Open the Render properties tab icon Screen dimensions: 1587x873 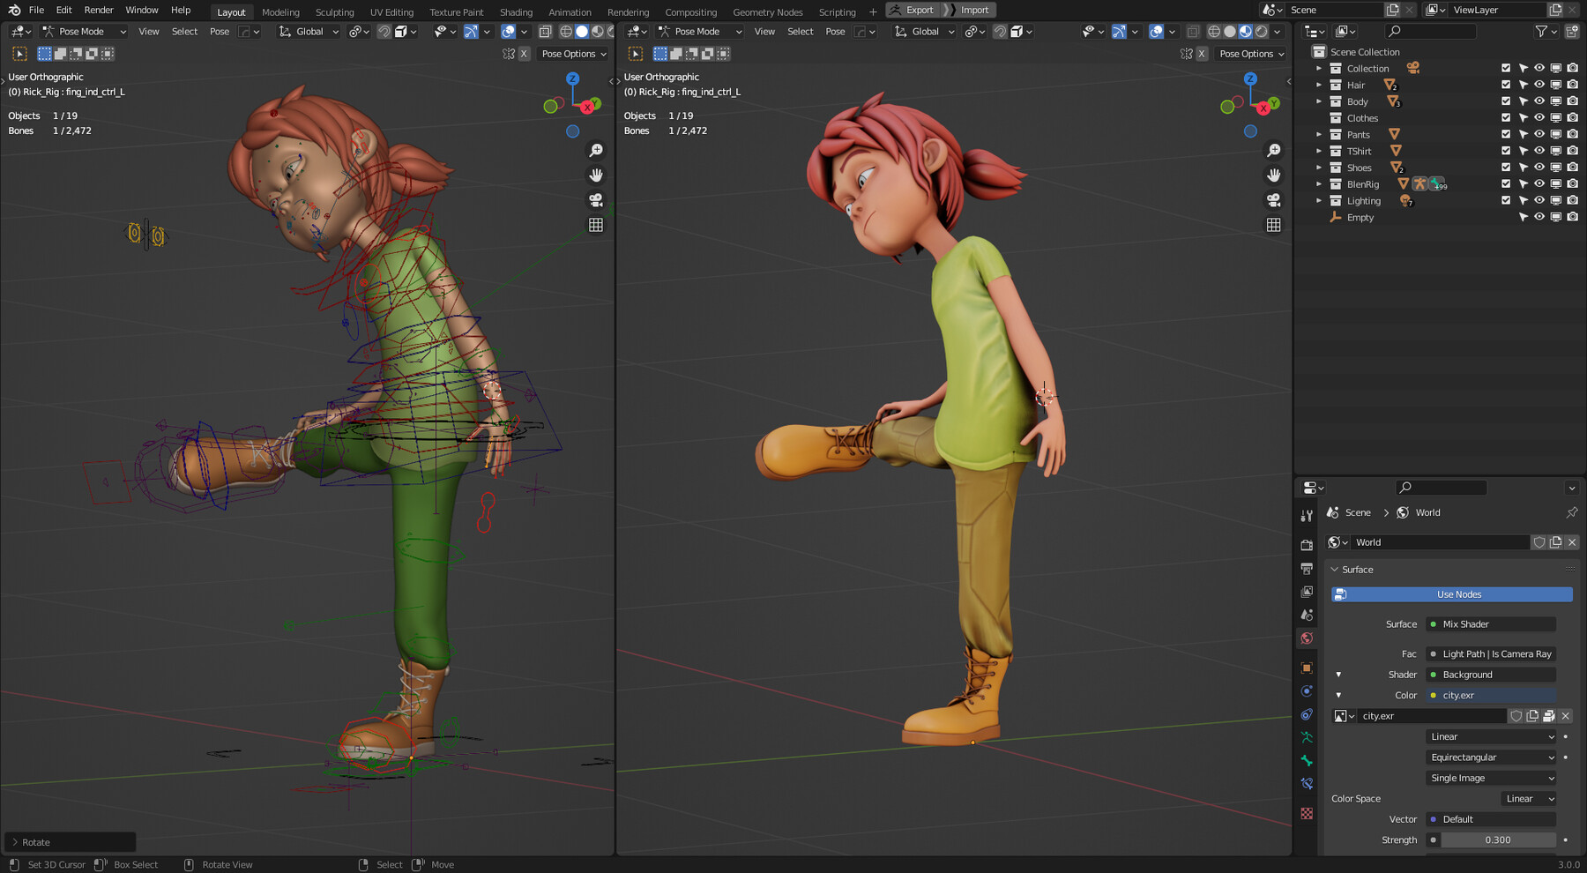click(1307, 545)
